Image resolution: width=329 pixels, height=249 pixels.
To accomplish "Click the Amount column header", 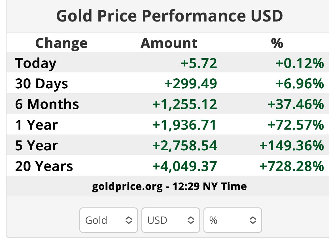I will pos(169,43).
